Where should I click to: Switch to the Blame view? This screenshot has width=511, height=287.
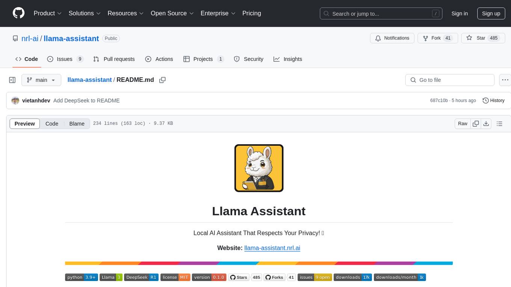click(x=77, y=124)
